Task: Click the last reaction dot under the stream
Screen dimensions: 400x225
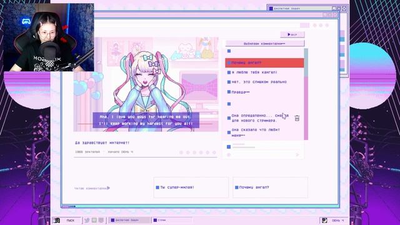Action: [x=214, y=152]
